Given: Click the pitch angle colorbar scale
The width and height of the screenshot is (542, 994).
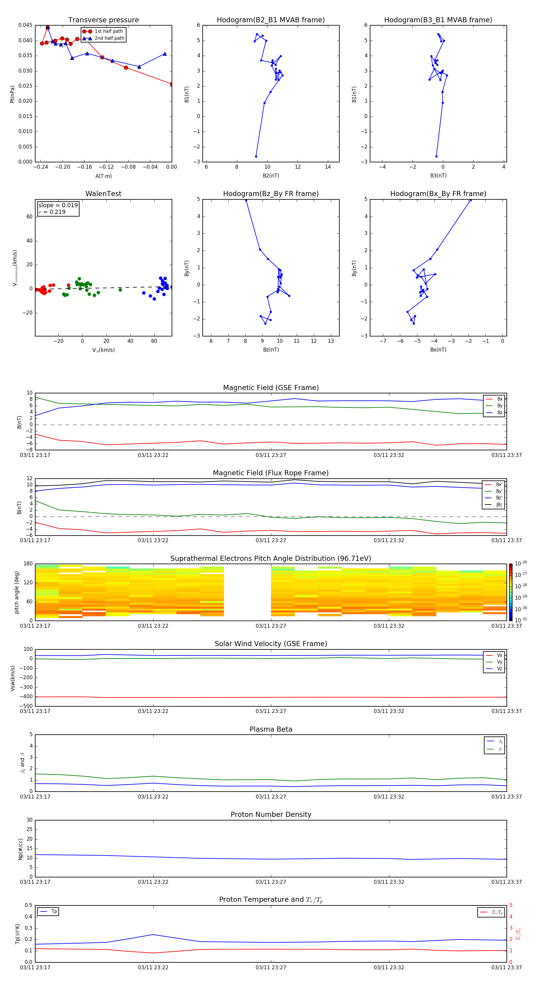Looking at the screenshot, I should 511,592.
